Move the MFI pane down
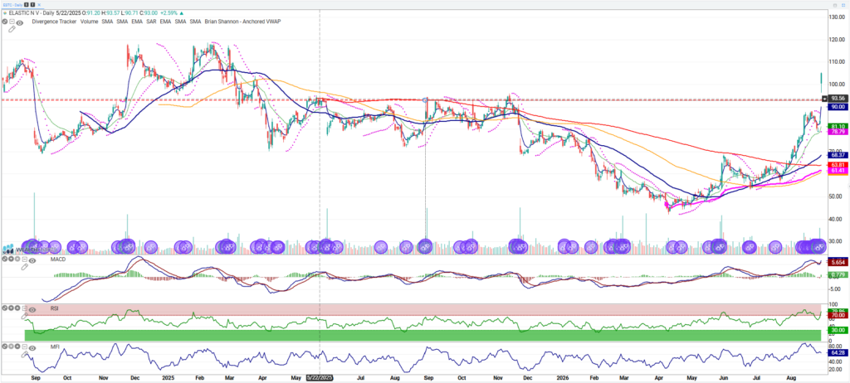This screenshot has width=850, height=383. (x=11, y=347)
